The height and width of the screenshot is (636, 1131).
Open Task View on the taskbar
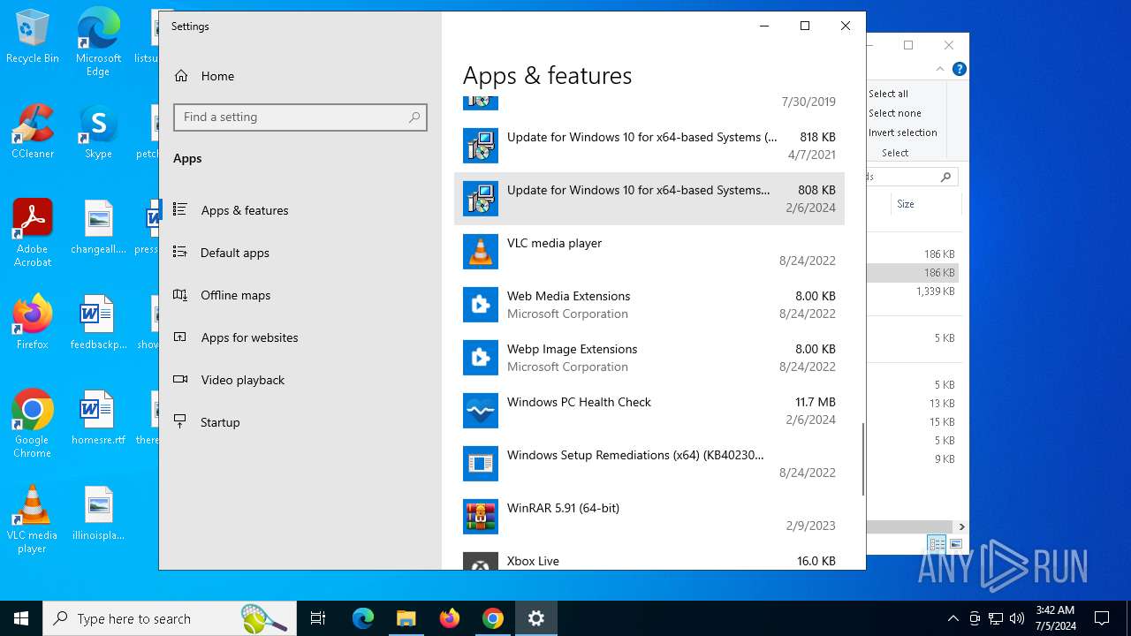(x=318, y=618)
